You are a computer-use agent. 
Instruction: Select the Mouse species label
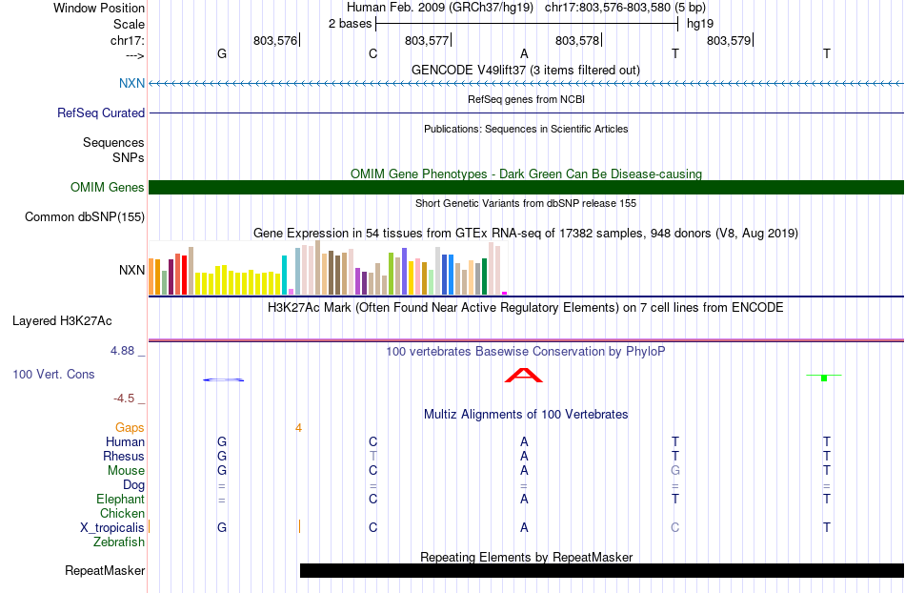[x=126, y=471]
